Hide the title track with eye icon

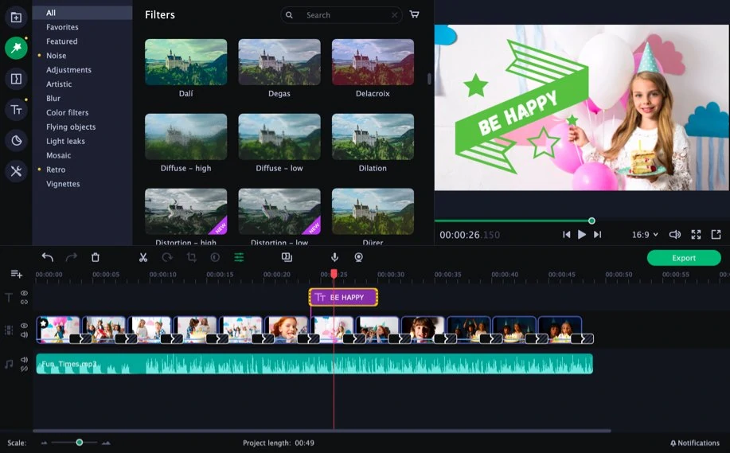point(24,293)
